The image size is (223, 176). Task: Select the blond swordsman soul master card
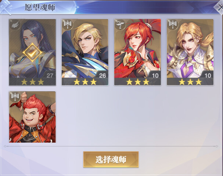point(85,52)
